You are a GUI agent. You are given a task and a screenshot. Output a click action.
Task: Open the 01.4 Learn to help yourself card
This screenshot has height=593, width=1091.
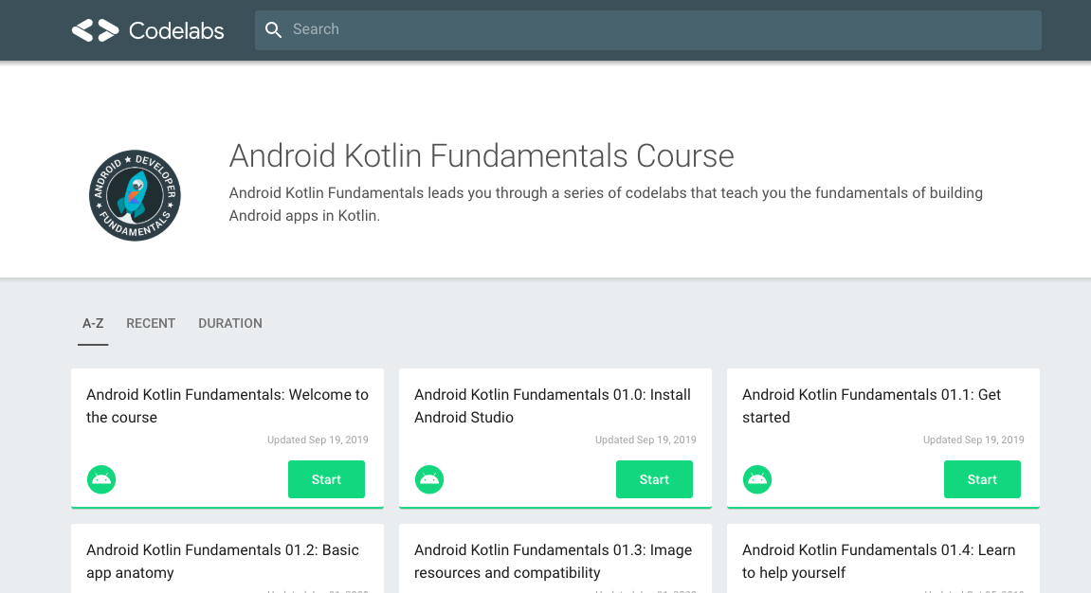(x=883, y=559)
